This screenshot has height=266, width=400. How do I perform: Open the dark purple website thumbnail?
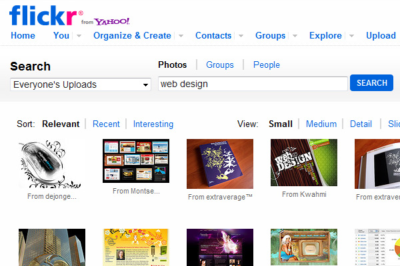pyautogui.click(x=220, y=247)
